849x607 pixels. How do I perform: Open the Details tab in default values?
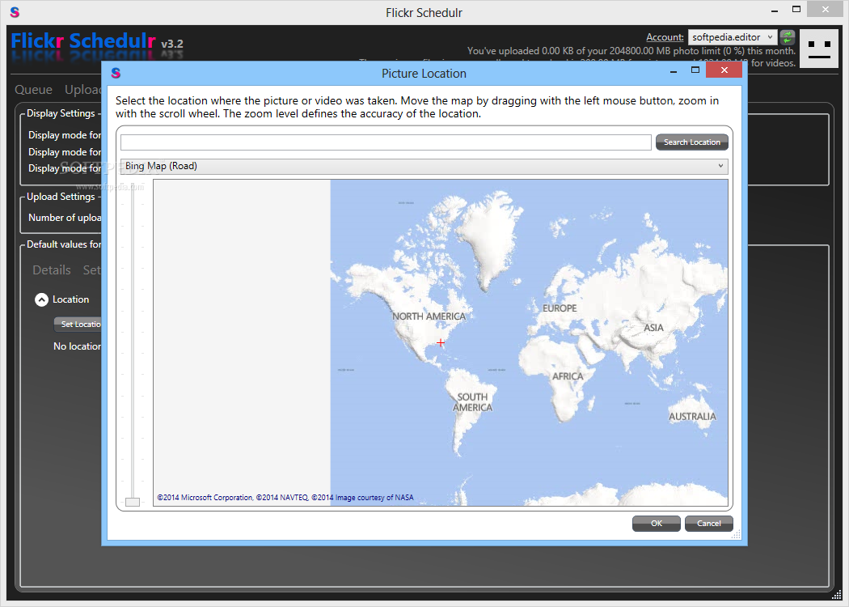[x=52, y=270]
